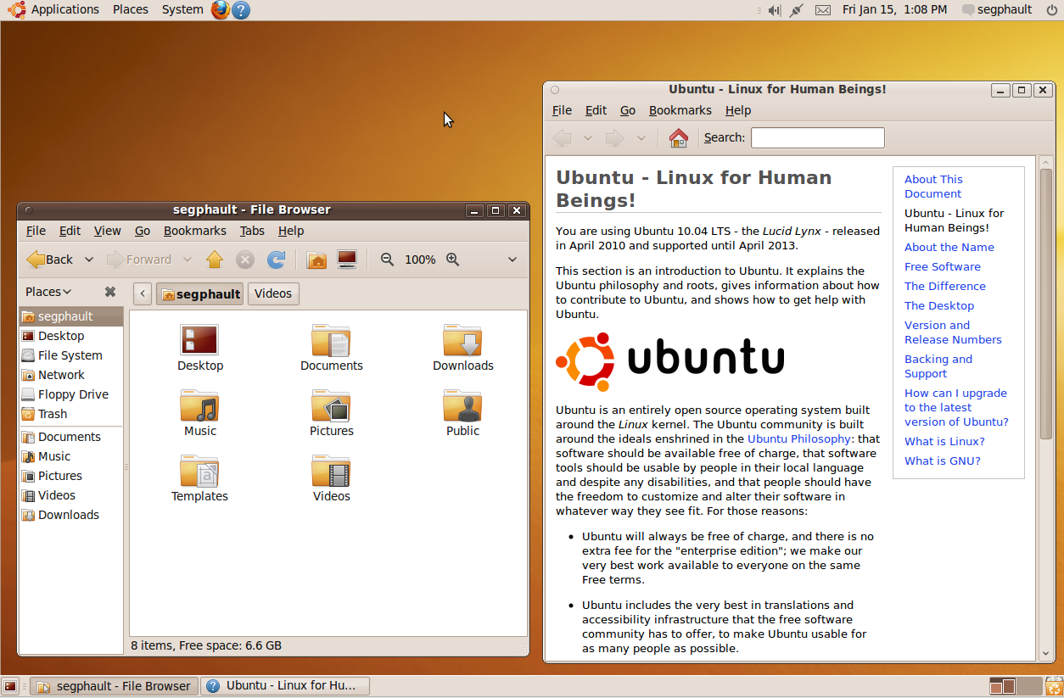Open the network connection indicator

click(796, 10)
